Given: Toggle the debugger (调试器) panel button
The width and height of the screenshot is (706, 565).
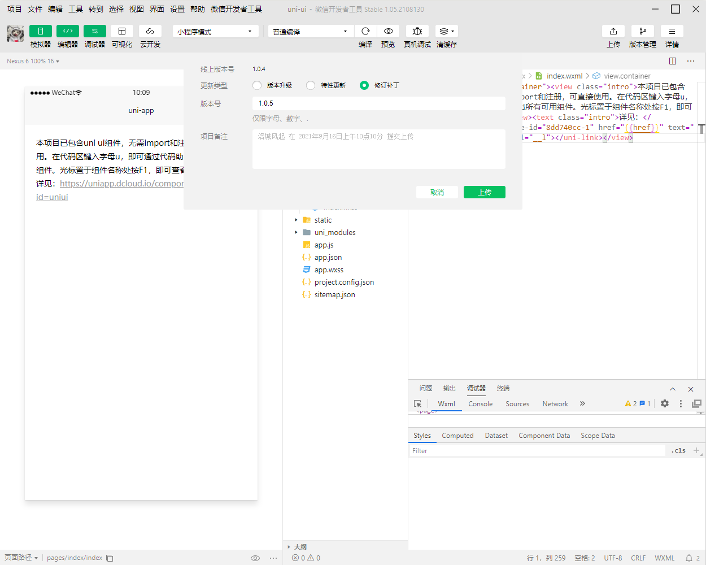Looking at the screenshot, I should (94, 31).
